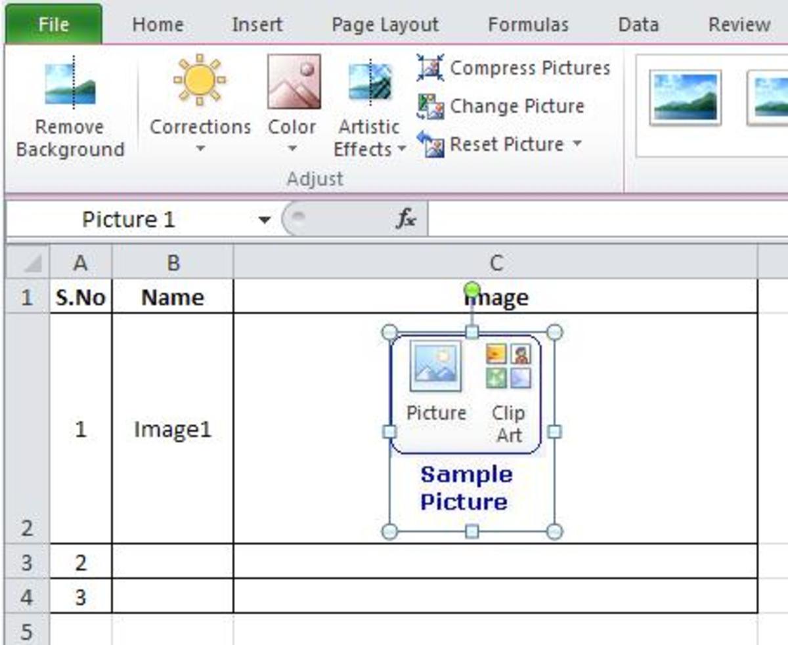Viewport: 788px width, 645px height.
Task: Click the File menu button
Action: [51, 24]
